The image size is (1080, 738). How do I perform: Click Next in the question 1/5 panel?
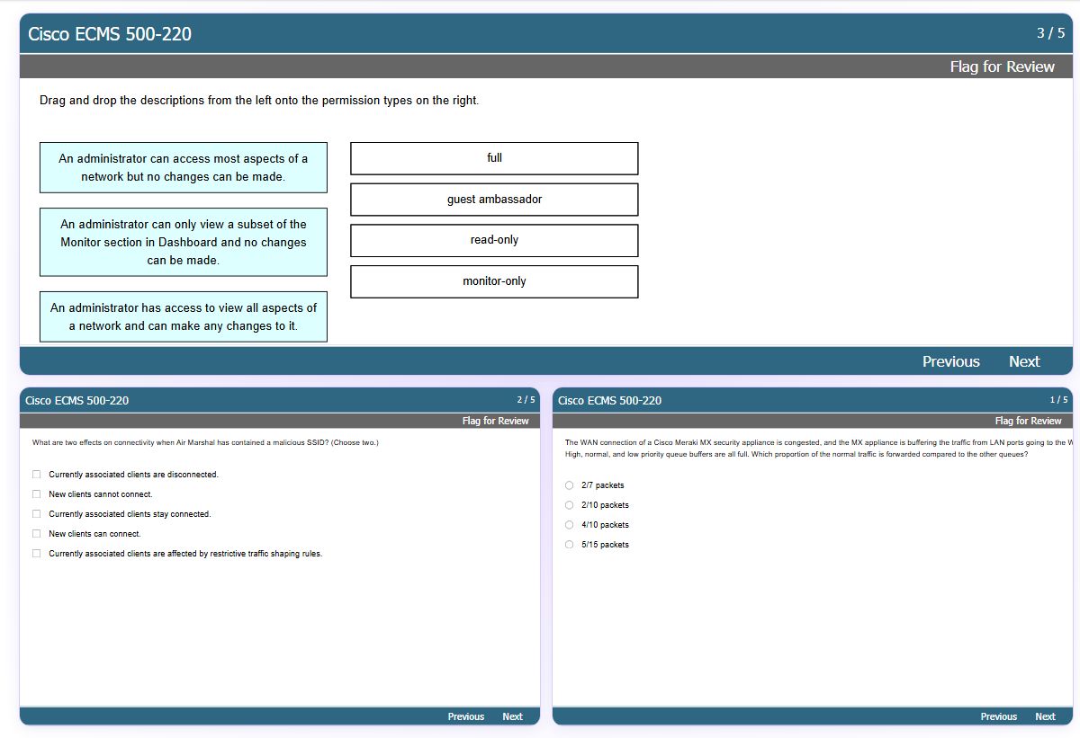pos(1045,716)
